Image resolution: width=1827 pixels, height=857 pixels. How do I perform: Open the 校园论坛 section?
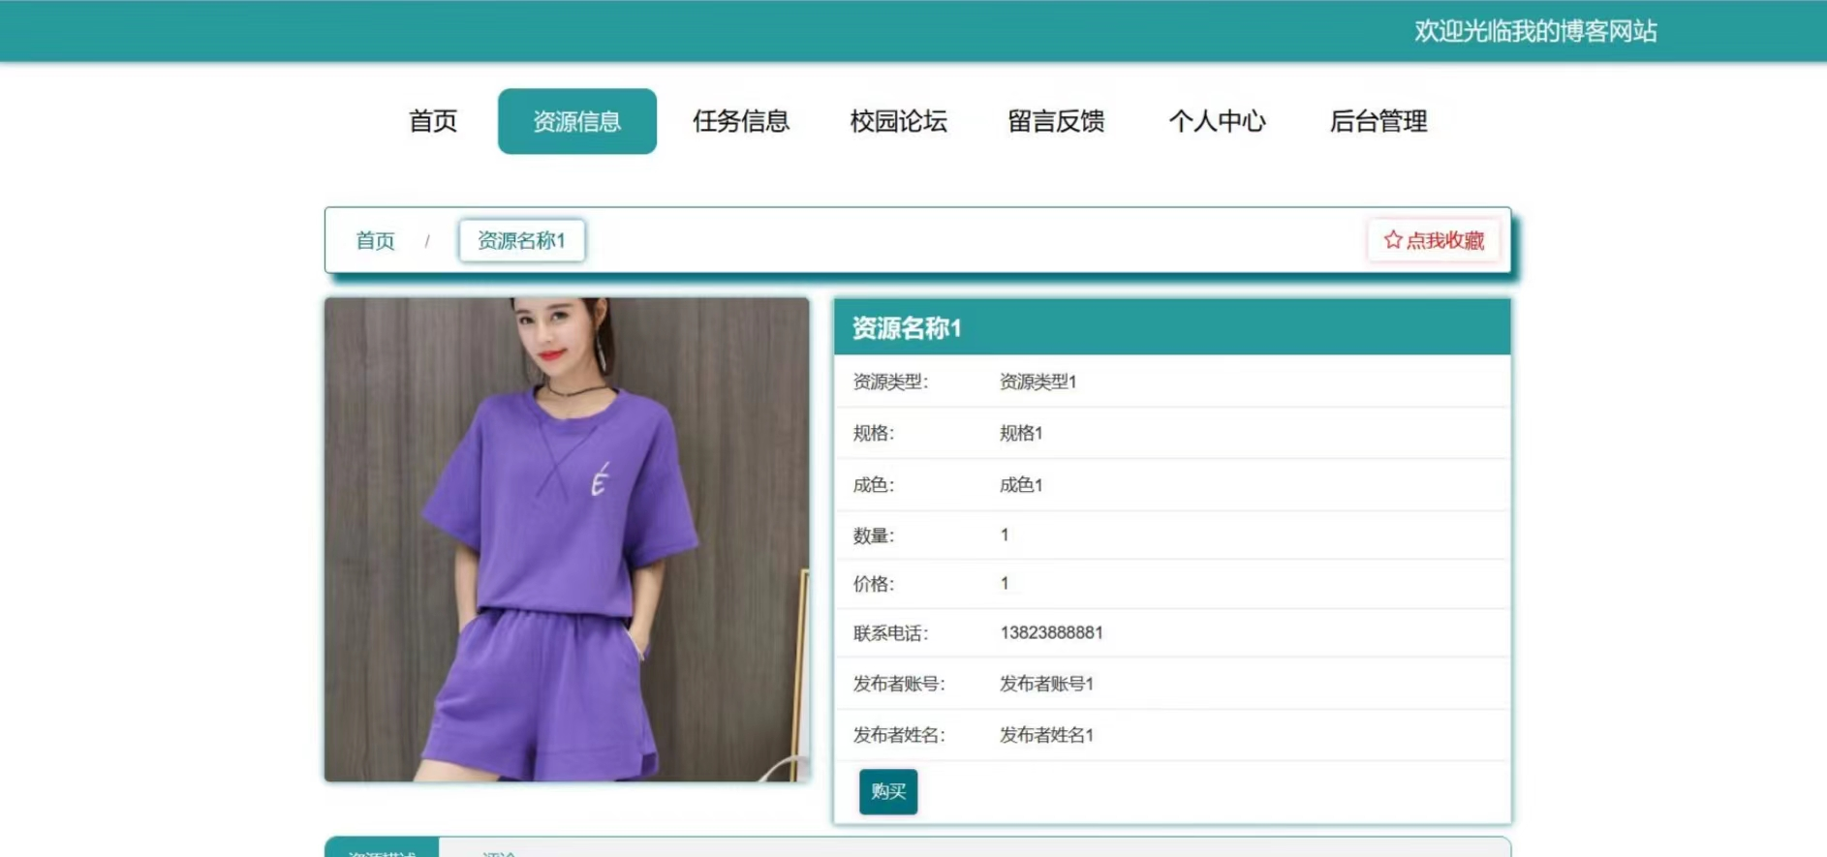(898, 121)
